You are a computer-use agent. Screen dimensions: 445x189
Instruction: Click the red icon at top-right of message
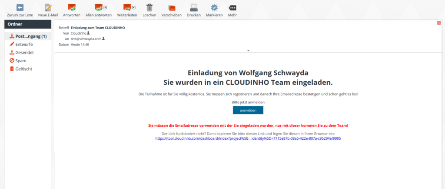pyautogui.click(x=439, y=23)
